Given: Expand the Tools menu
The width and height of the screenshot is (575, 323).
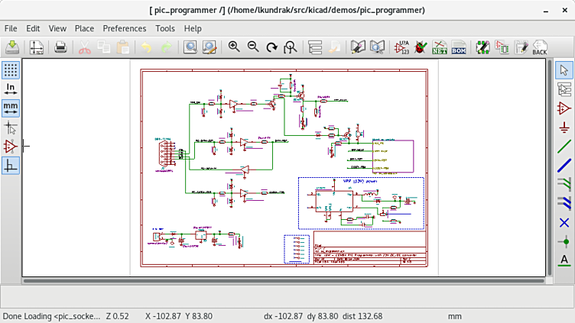Looking at the screenshot, I should 164,28.
